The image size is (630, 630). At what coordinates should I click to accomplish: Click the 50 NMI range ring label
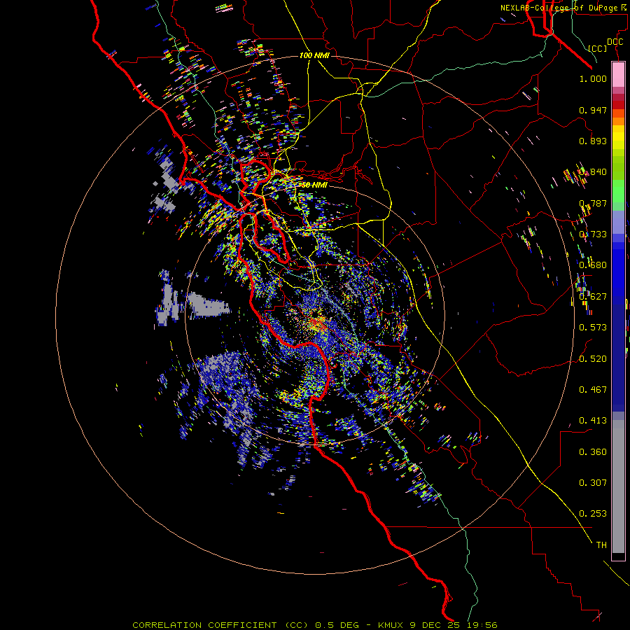click(314, 185)
